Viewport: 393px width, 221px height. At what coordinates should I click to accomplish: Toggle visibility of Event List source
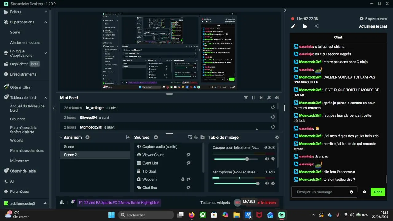[189, 163]
